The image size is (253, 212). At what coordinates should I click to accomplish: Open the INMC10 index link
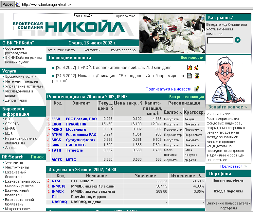point(59,186)
